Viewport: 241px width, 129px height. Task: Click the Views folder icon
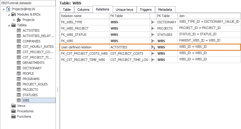(x=13, y=106)
